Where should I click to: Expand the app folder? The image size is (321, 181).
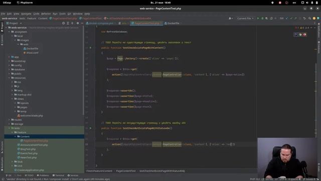[x=9, y=57]
